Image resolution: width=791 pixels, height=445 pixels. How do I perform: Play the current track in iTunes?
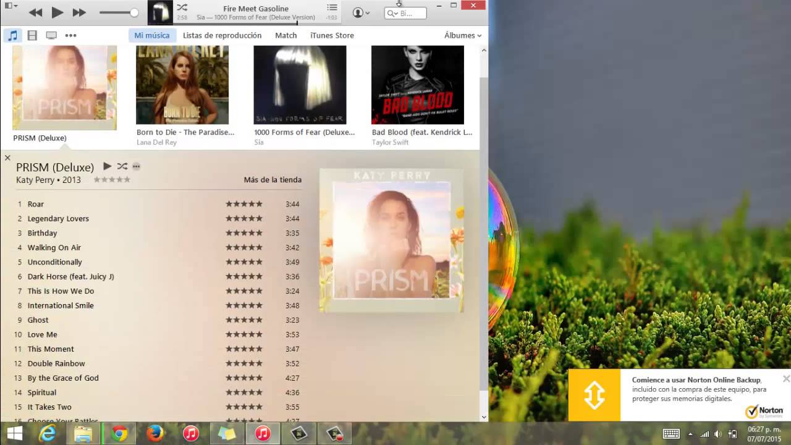[57, 12]
